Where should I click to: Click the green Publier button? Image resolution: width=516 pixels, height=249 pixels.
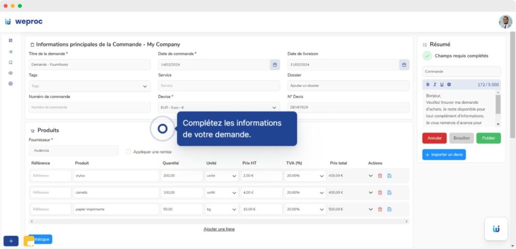(488, 138)
